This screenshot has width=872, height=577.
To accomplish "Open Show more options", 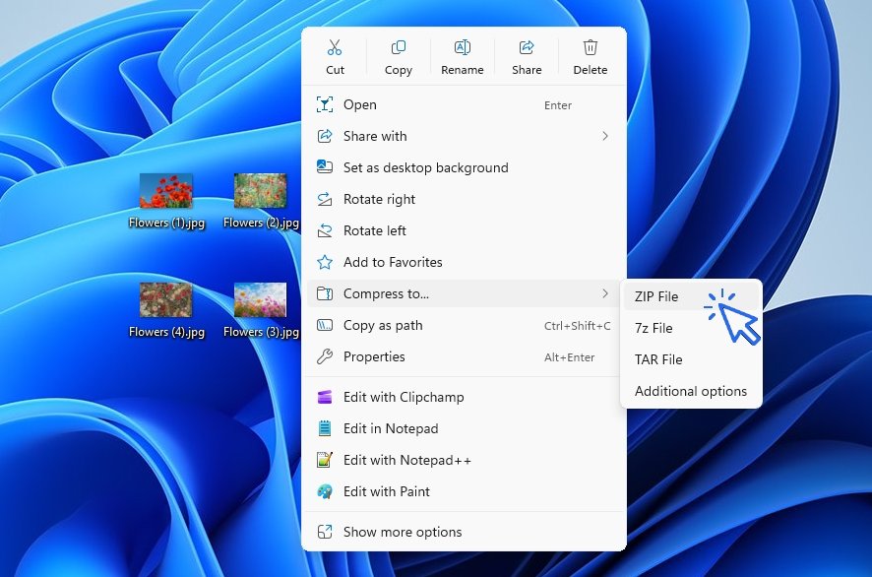I will [x=402, y=532].
